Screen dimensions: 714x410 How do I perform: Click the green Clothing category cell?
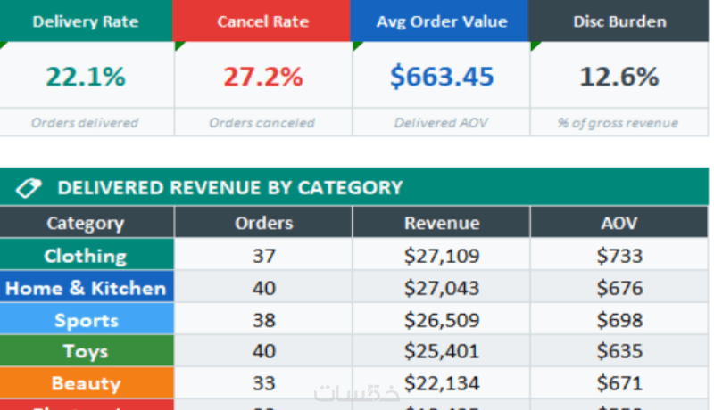click(86, 256)
